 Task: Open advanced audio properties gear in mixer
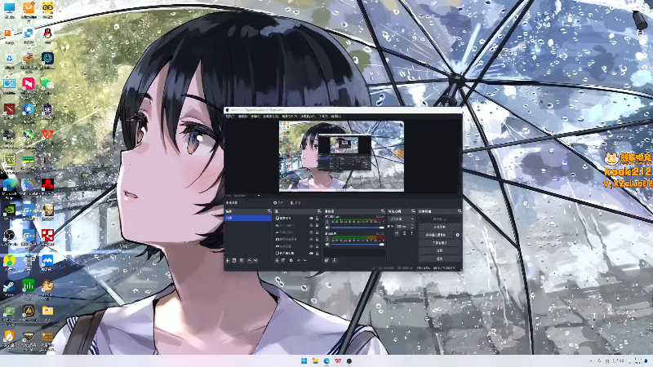326,260
